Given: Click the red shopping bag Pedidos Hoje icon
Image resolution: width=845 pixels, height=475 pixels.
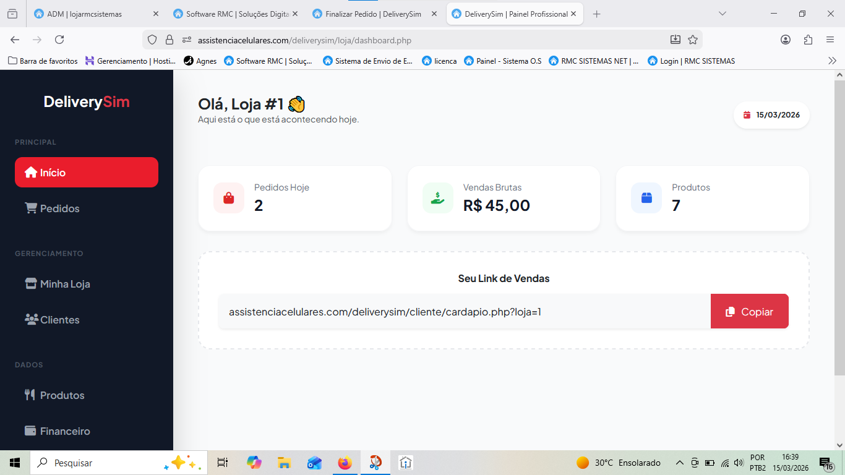Looking at the screenshot, I should (x=228, y=198).
